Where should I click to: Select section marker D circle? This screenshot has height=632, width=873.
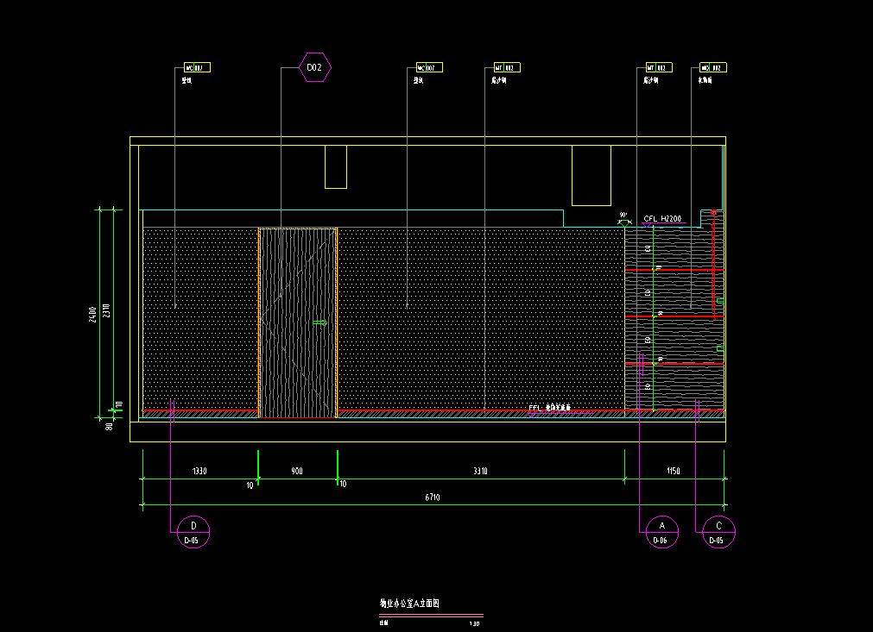(x=193, y=532)
